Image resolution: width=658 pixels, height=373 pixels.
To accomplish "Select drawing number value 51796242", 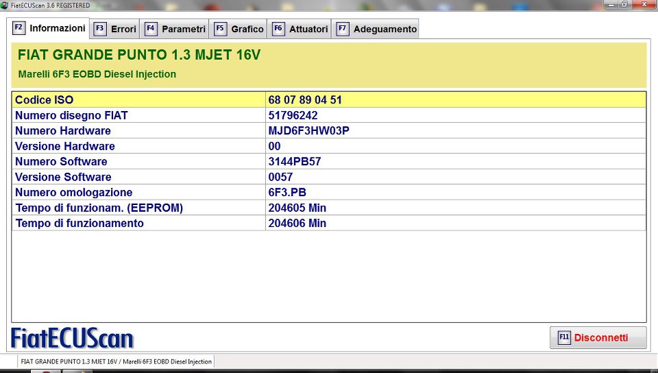I will 293,115.
